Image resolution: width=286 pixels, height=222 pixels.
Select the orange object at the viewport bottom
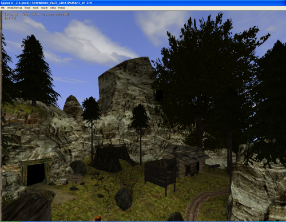point(98,219)
